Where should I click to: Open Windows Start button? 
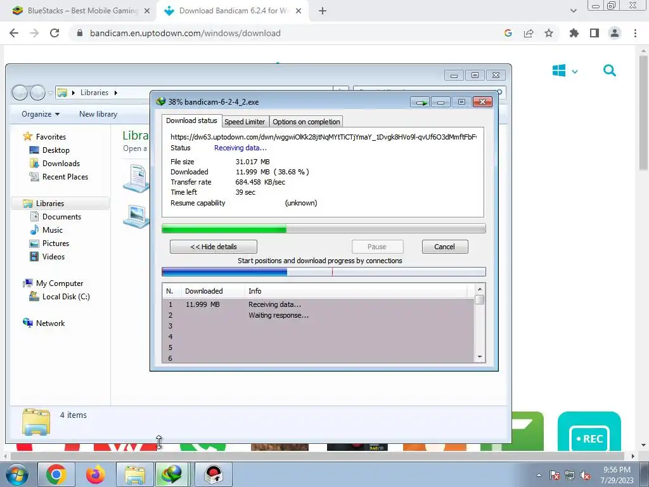[x=17, y=474]
